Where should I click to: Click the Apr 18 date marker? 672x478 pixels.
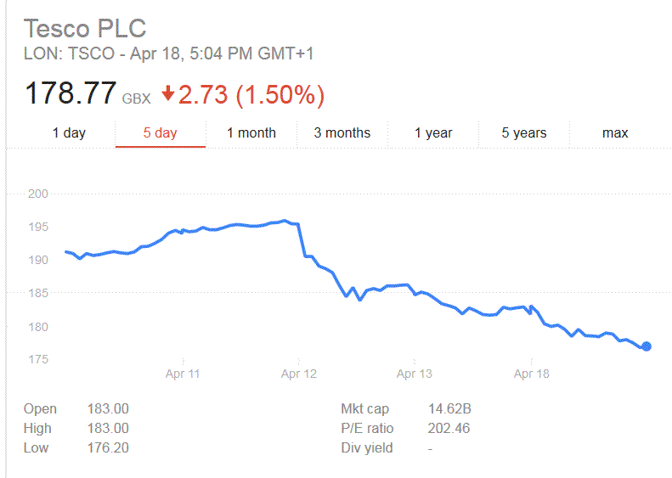coord(531,374)
